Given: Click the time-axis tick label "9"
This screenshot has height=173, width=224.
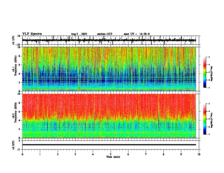Looking at the screenshot, I should point(181,154).
